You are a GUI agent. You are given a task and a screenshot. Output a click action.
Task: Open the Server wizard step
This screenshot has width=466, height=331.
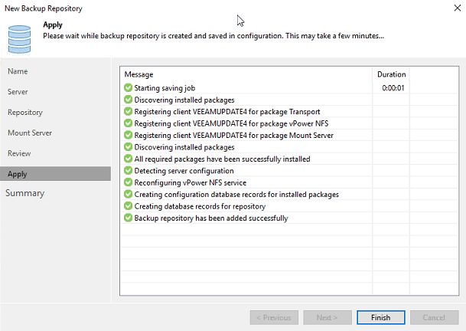pyautogui.click(x=18, y=92)
